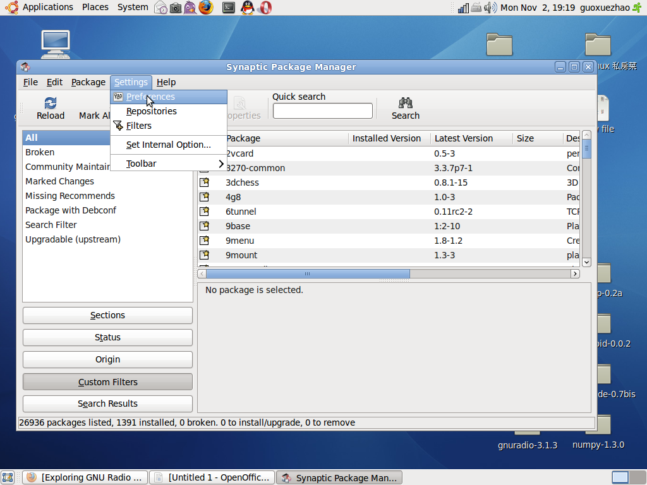This screenshot has width=647, height=485.
Task: Focus the Quick search input field
Action: [x=323, y=111]
